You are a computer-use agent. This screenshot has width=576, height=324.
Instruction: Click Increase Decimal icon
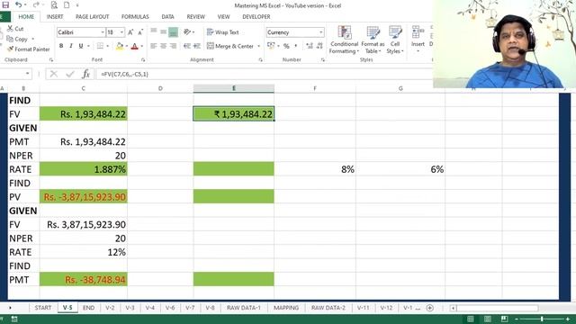pyautogui.click(x=310, y=46)
